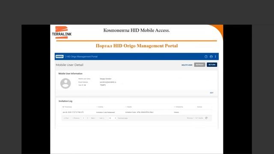Sort the log by Activity column

[100, 107]
